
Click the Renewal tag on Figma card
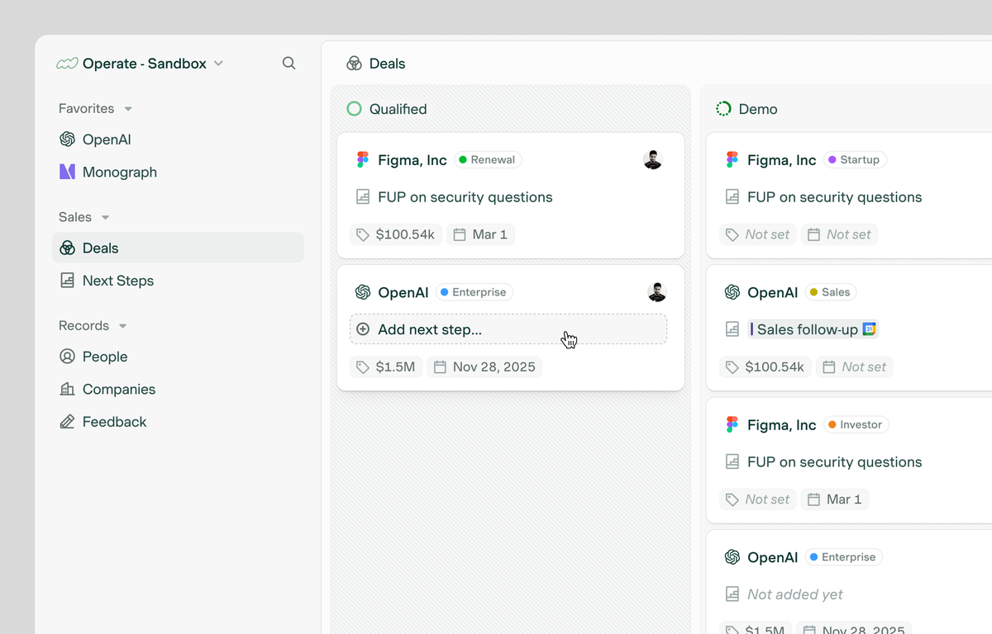(487, 160)
